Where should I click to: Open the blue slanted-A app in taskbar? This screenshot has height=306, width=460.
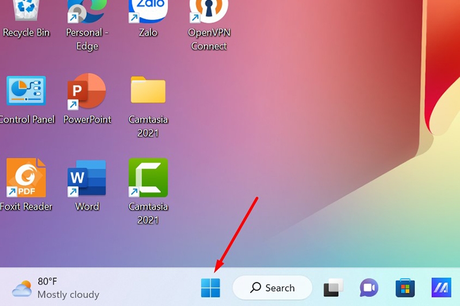point(441,288)
